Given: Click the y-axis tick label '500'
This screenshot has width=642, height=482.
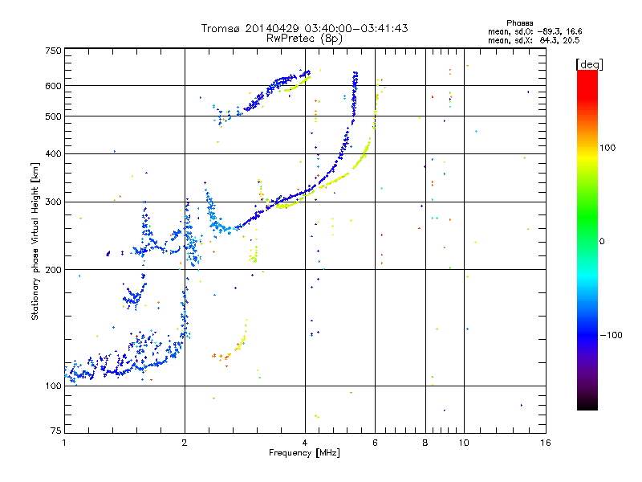Looking at the screenshot, I should [53, 116].
